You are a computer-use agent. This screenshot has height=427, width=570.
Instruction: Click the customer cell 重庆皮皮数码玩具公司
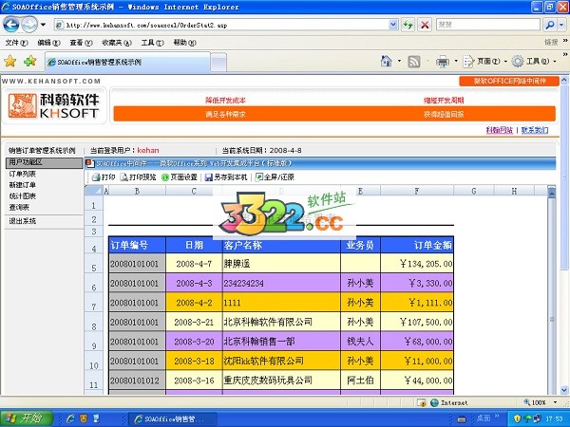click(282, 381)
